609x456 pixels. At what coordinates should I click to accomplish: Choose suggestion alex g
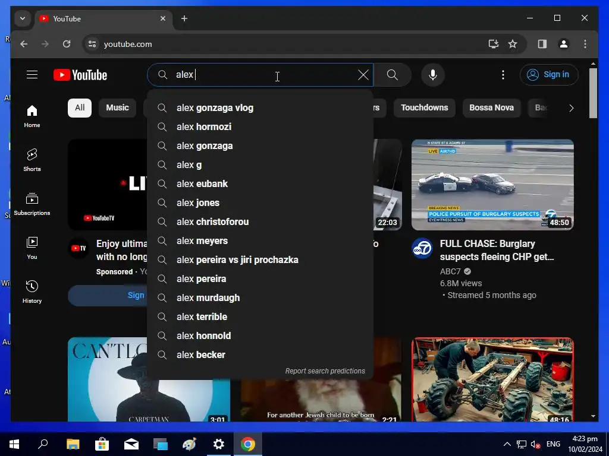tap(260, 165)
